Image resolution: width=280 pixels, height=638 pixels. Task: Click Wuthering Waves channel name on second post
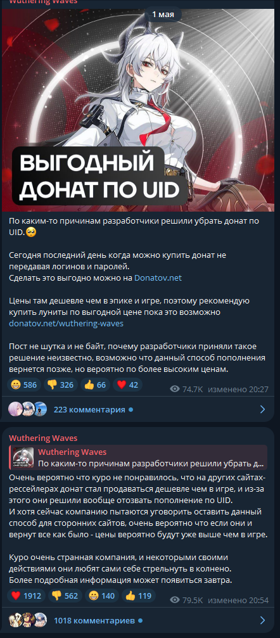43,438
